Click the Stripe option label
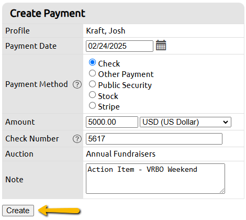Image resolution: width=246 pixels, height=220 pixels. tap(109, 107)
